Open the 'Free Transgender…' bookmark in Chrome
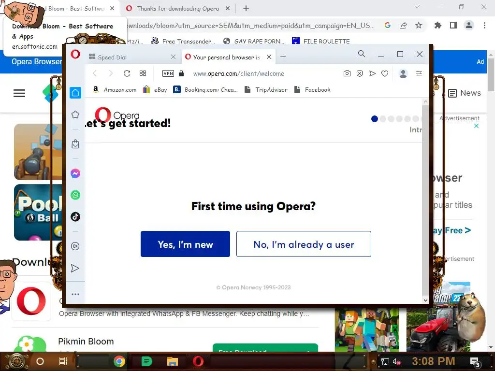The image size is (495, 371). pos(183,41)
